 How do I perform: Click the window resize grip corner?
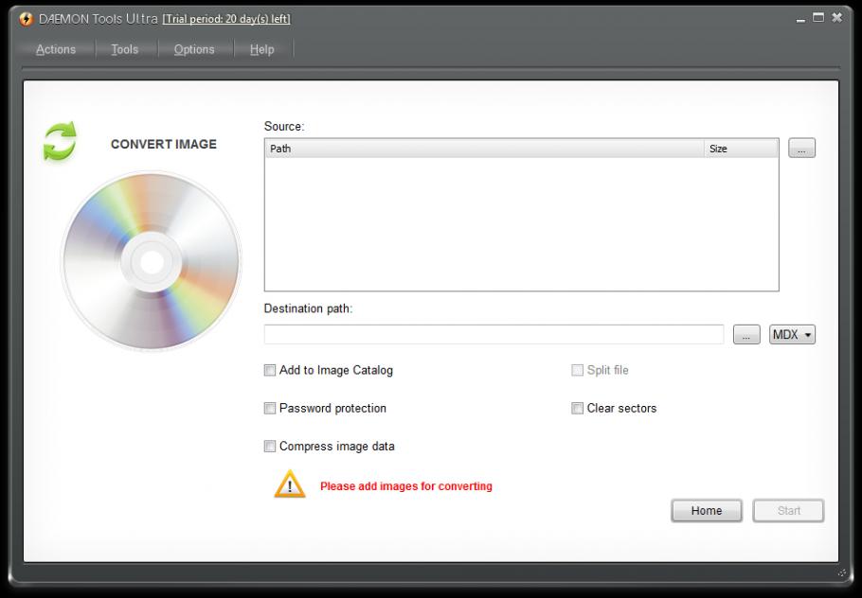click(x=842, y=572)
